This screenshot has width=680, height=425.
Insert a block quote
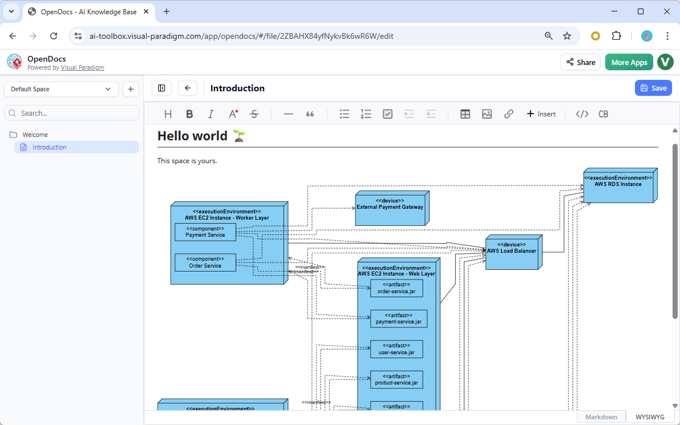[x=310, y=114]
